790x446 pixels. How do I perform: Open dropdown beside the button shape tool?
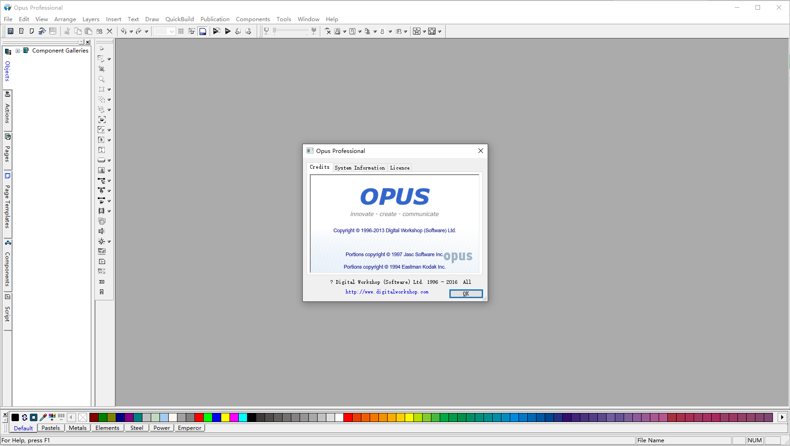(109, 160)
